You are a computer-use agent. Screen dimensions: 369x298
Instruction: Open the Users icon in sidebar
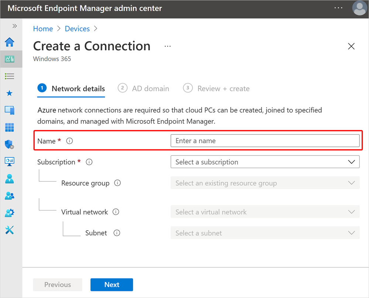(x=9, y=179)
